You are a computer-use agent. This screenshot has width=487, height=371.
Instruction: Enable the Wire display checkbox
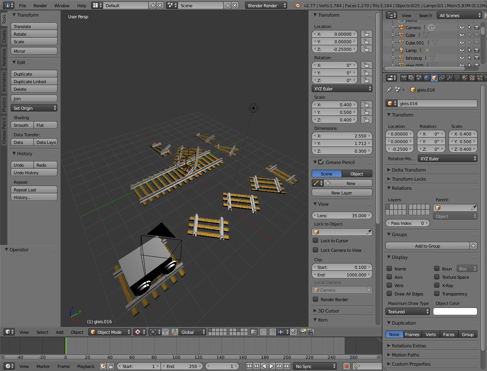click(x=389, y=286)
